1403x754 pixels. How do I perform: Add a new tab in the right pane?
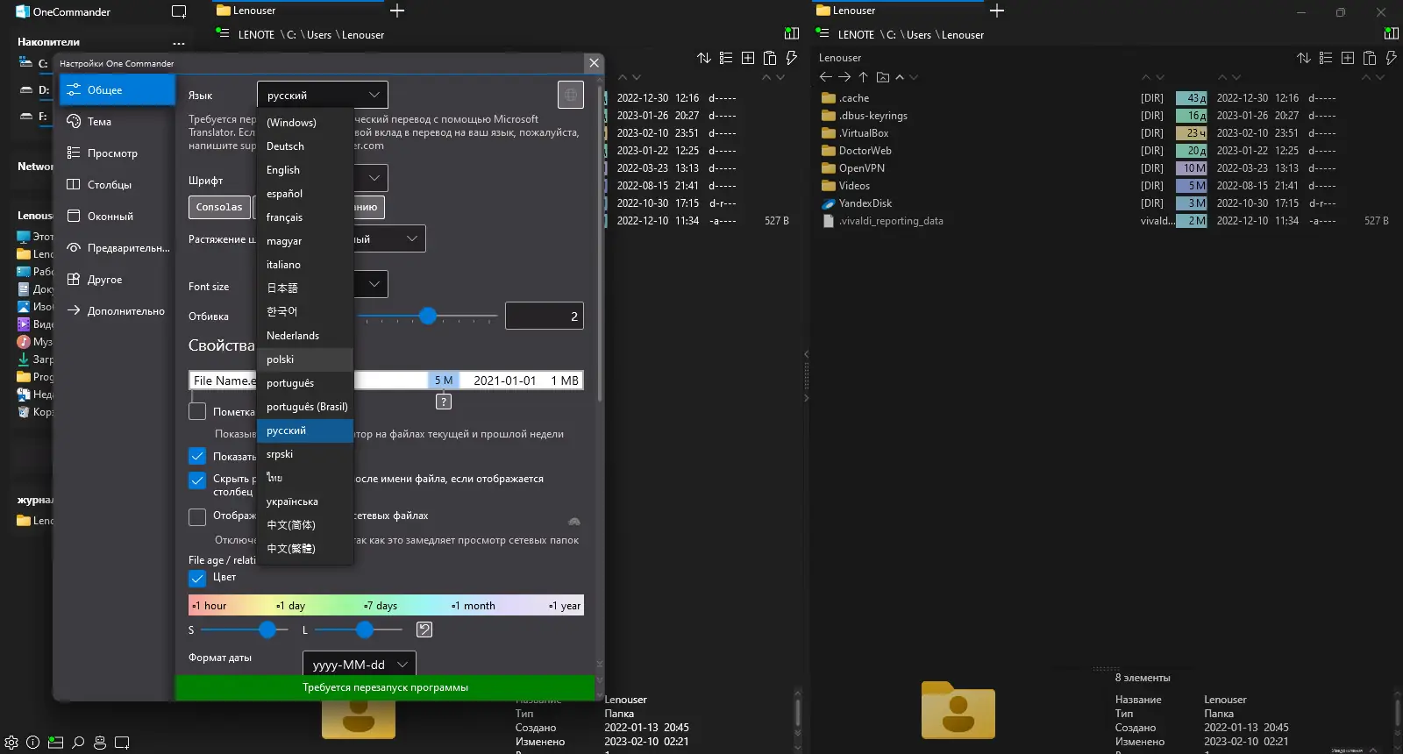(x=997, y=11)
